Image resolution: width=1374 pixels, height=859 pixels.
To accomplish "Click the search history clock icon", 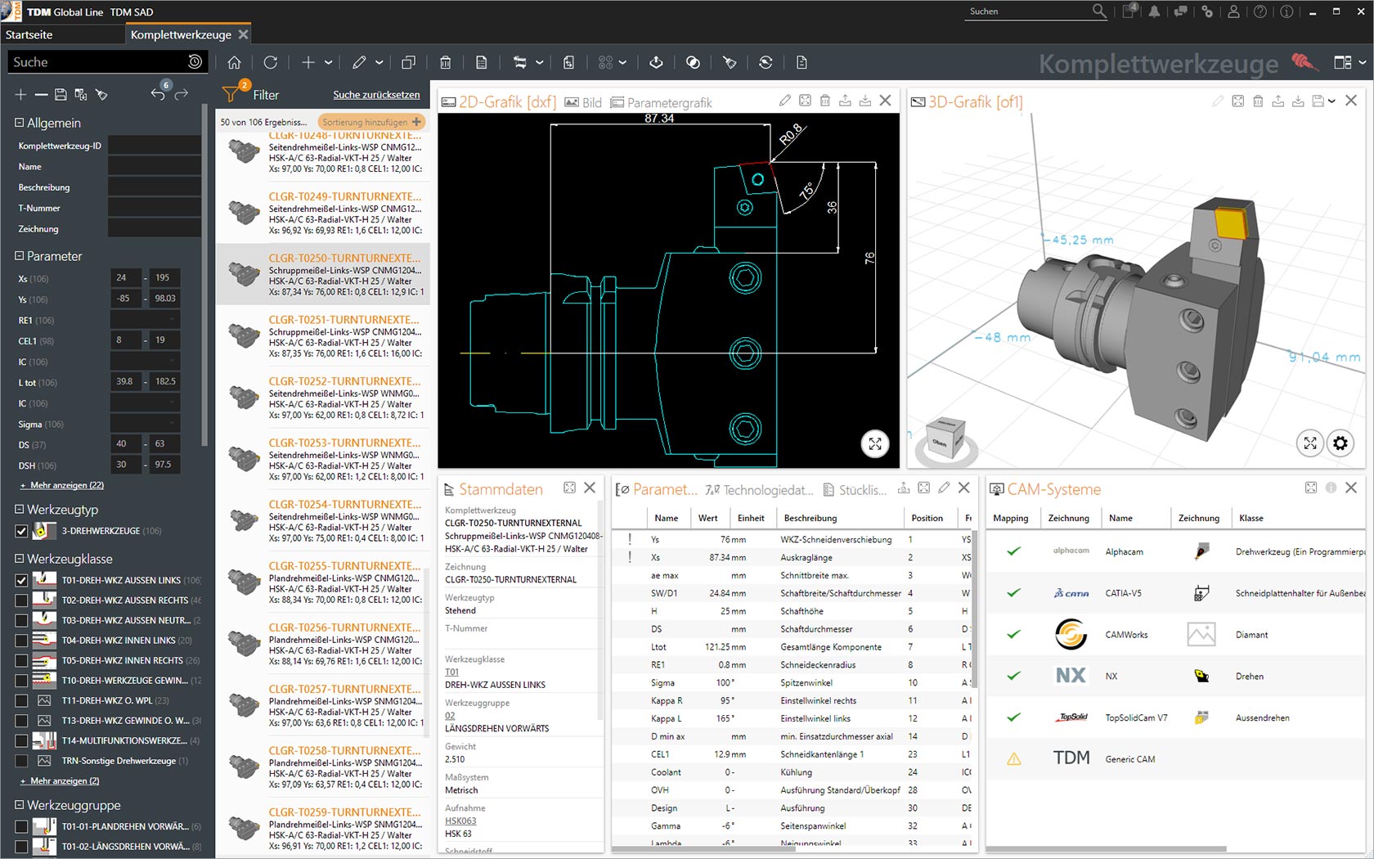I will click(195, 61).
